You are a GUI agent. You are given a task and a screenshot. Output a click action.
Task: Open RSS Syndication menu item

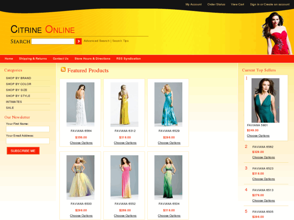(129, 59)
